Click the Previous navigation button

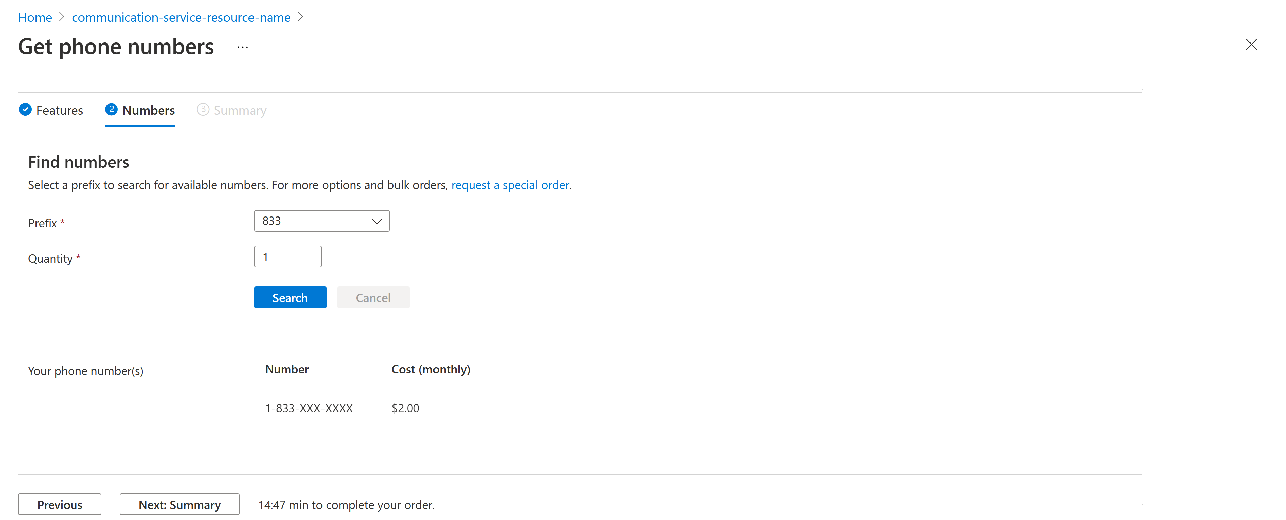61,504
